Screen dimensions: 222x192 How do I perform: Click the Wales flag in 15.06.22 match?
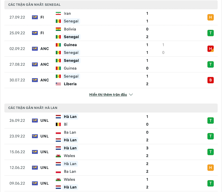[58, 156]
